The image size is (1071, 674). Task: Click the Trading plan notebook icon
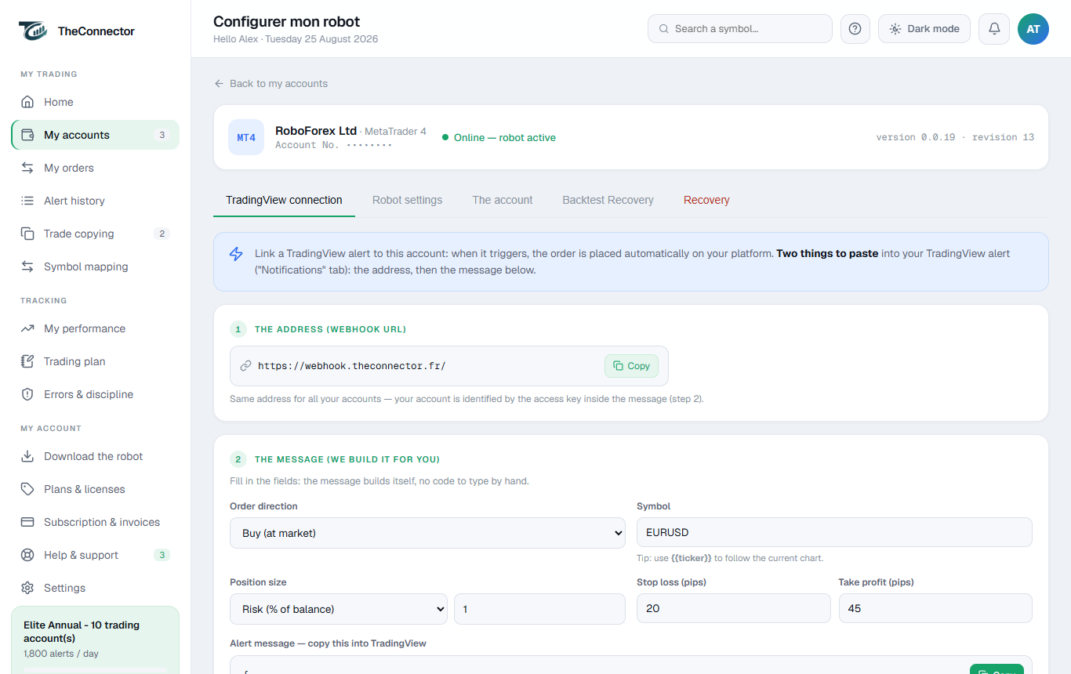pos(27,361)
